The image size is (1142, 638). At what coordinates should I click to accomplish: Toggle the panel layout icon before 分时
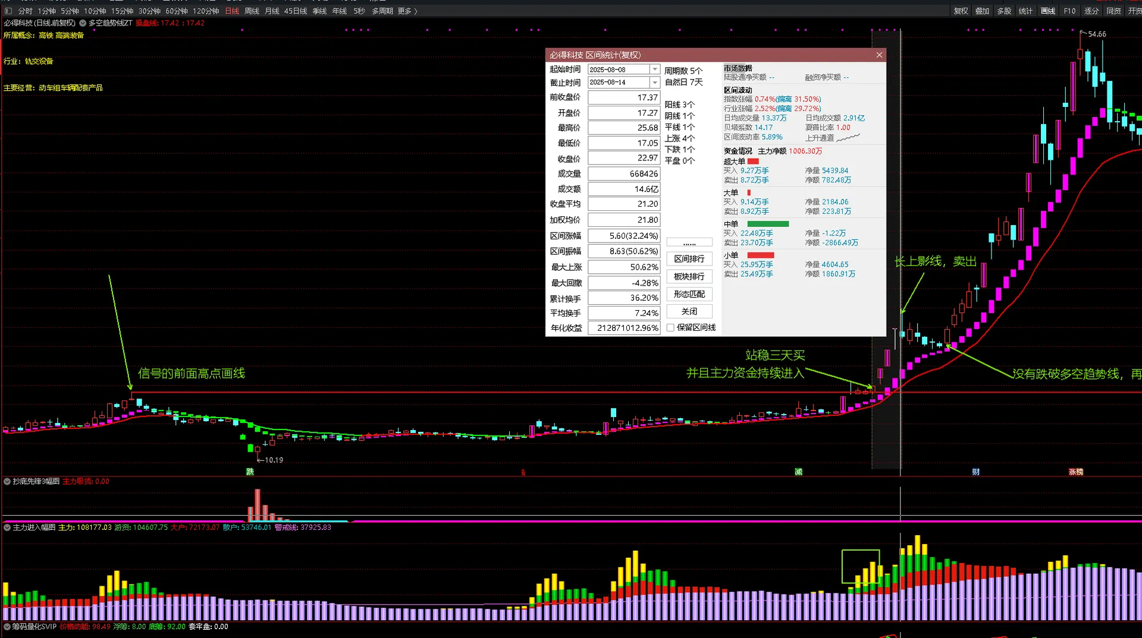click(x=8, y=11)
